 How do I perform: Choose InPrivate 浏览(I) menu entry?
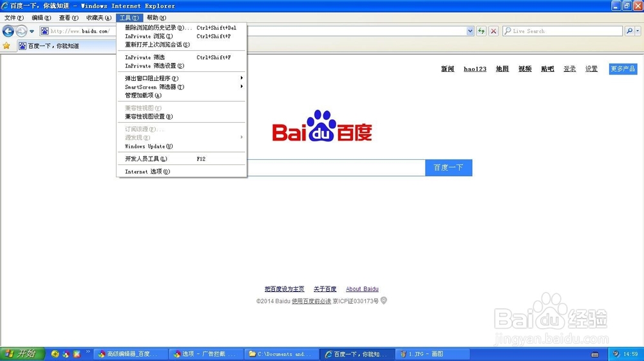coord(181,37)
